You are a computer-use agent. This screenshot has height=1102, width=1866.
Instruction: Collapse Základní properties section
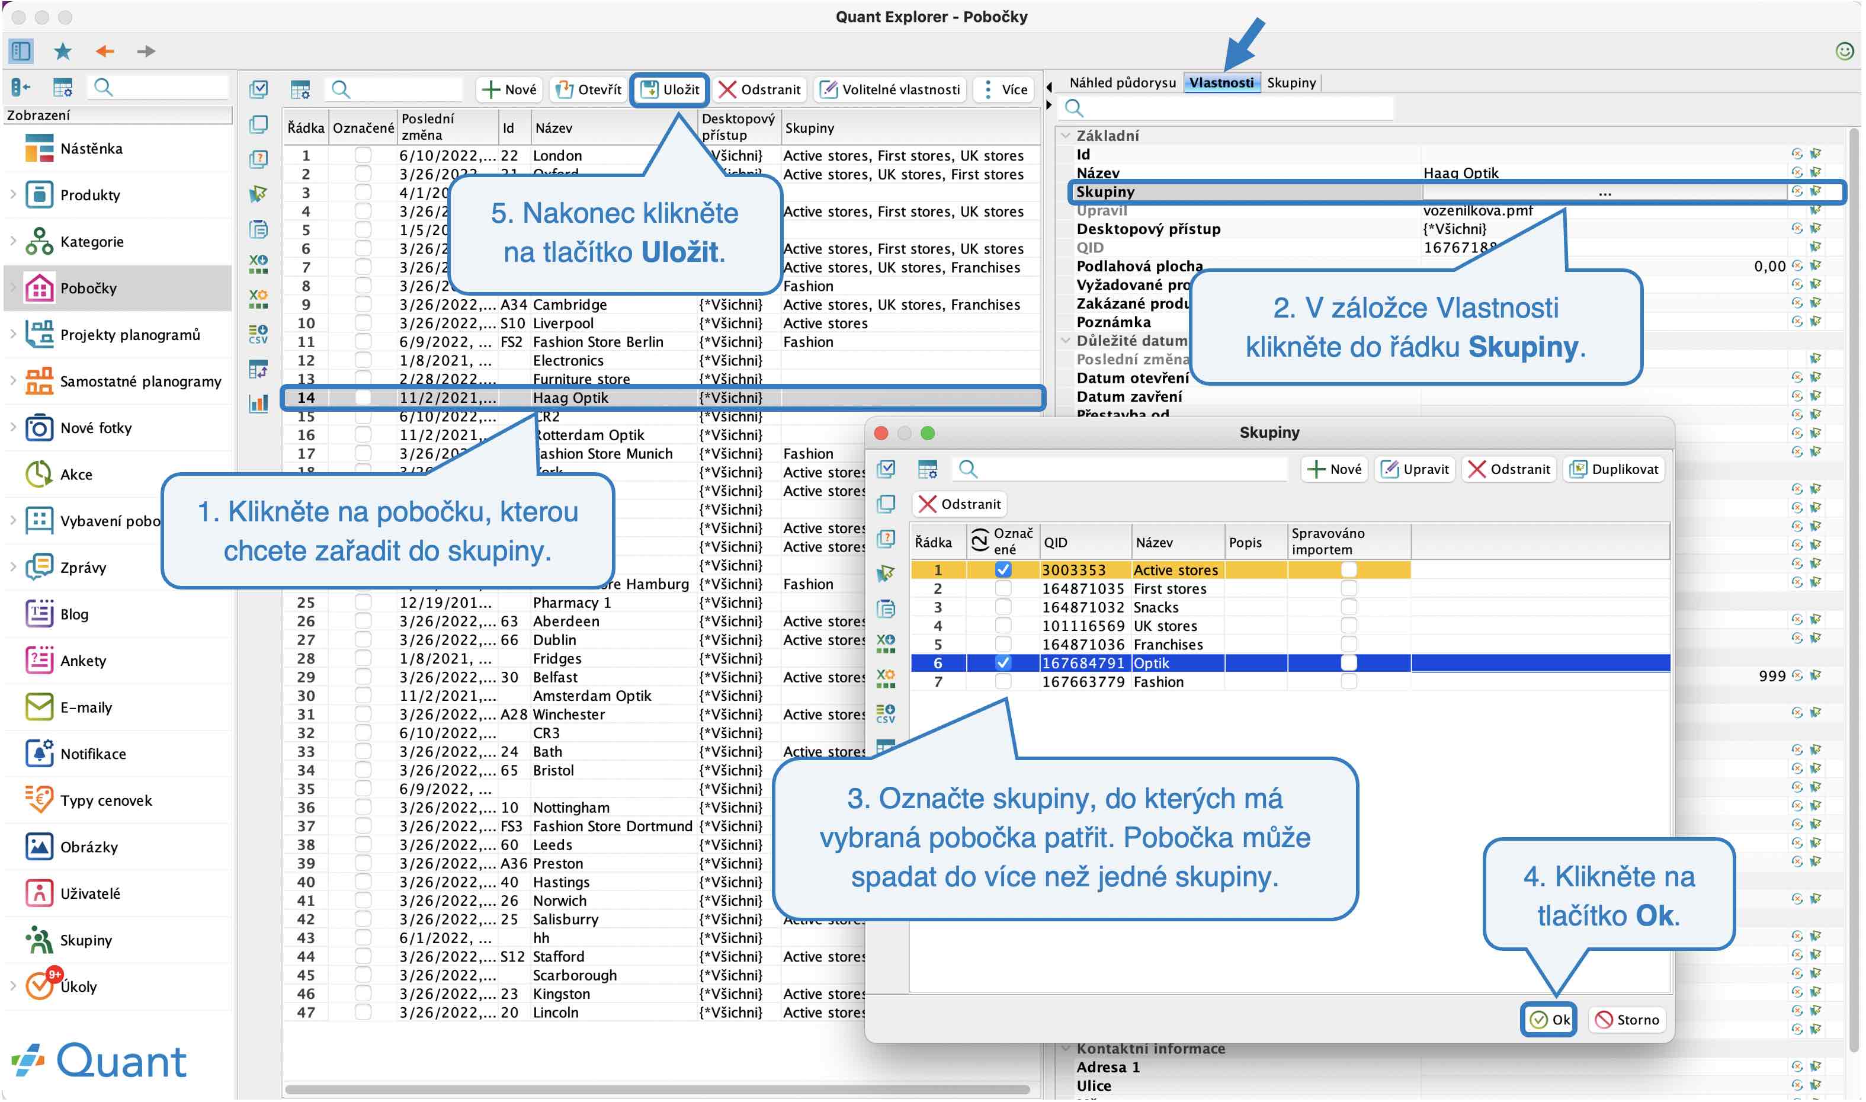(1066, 136)
